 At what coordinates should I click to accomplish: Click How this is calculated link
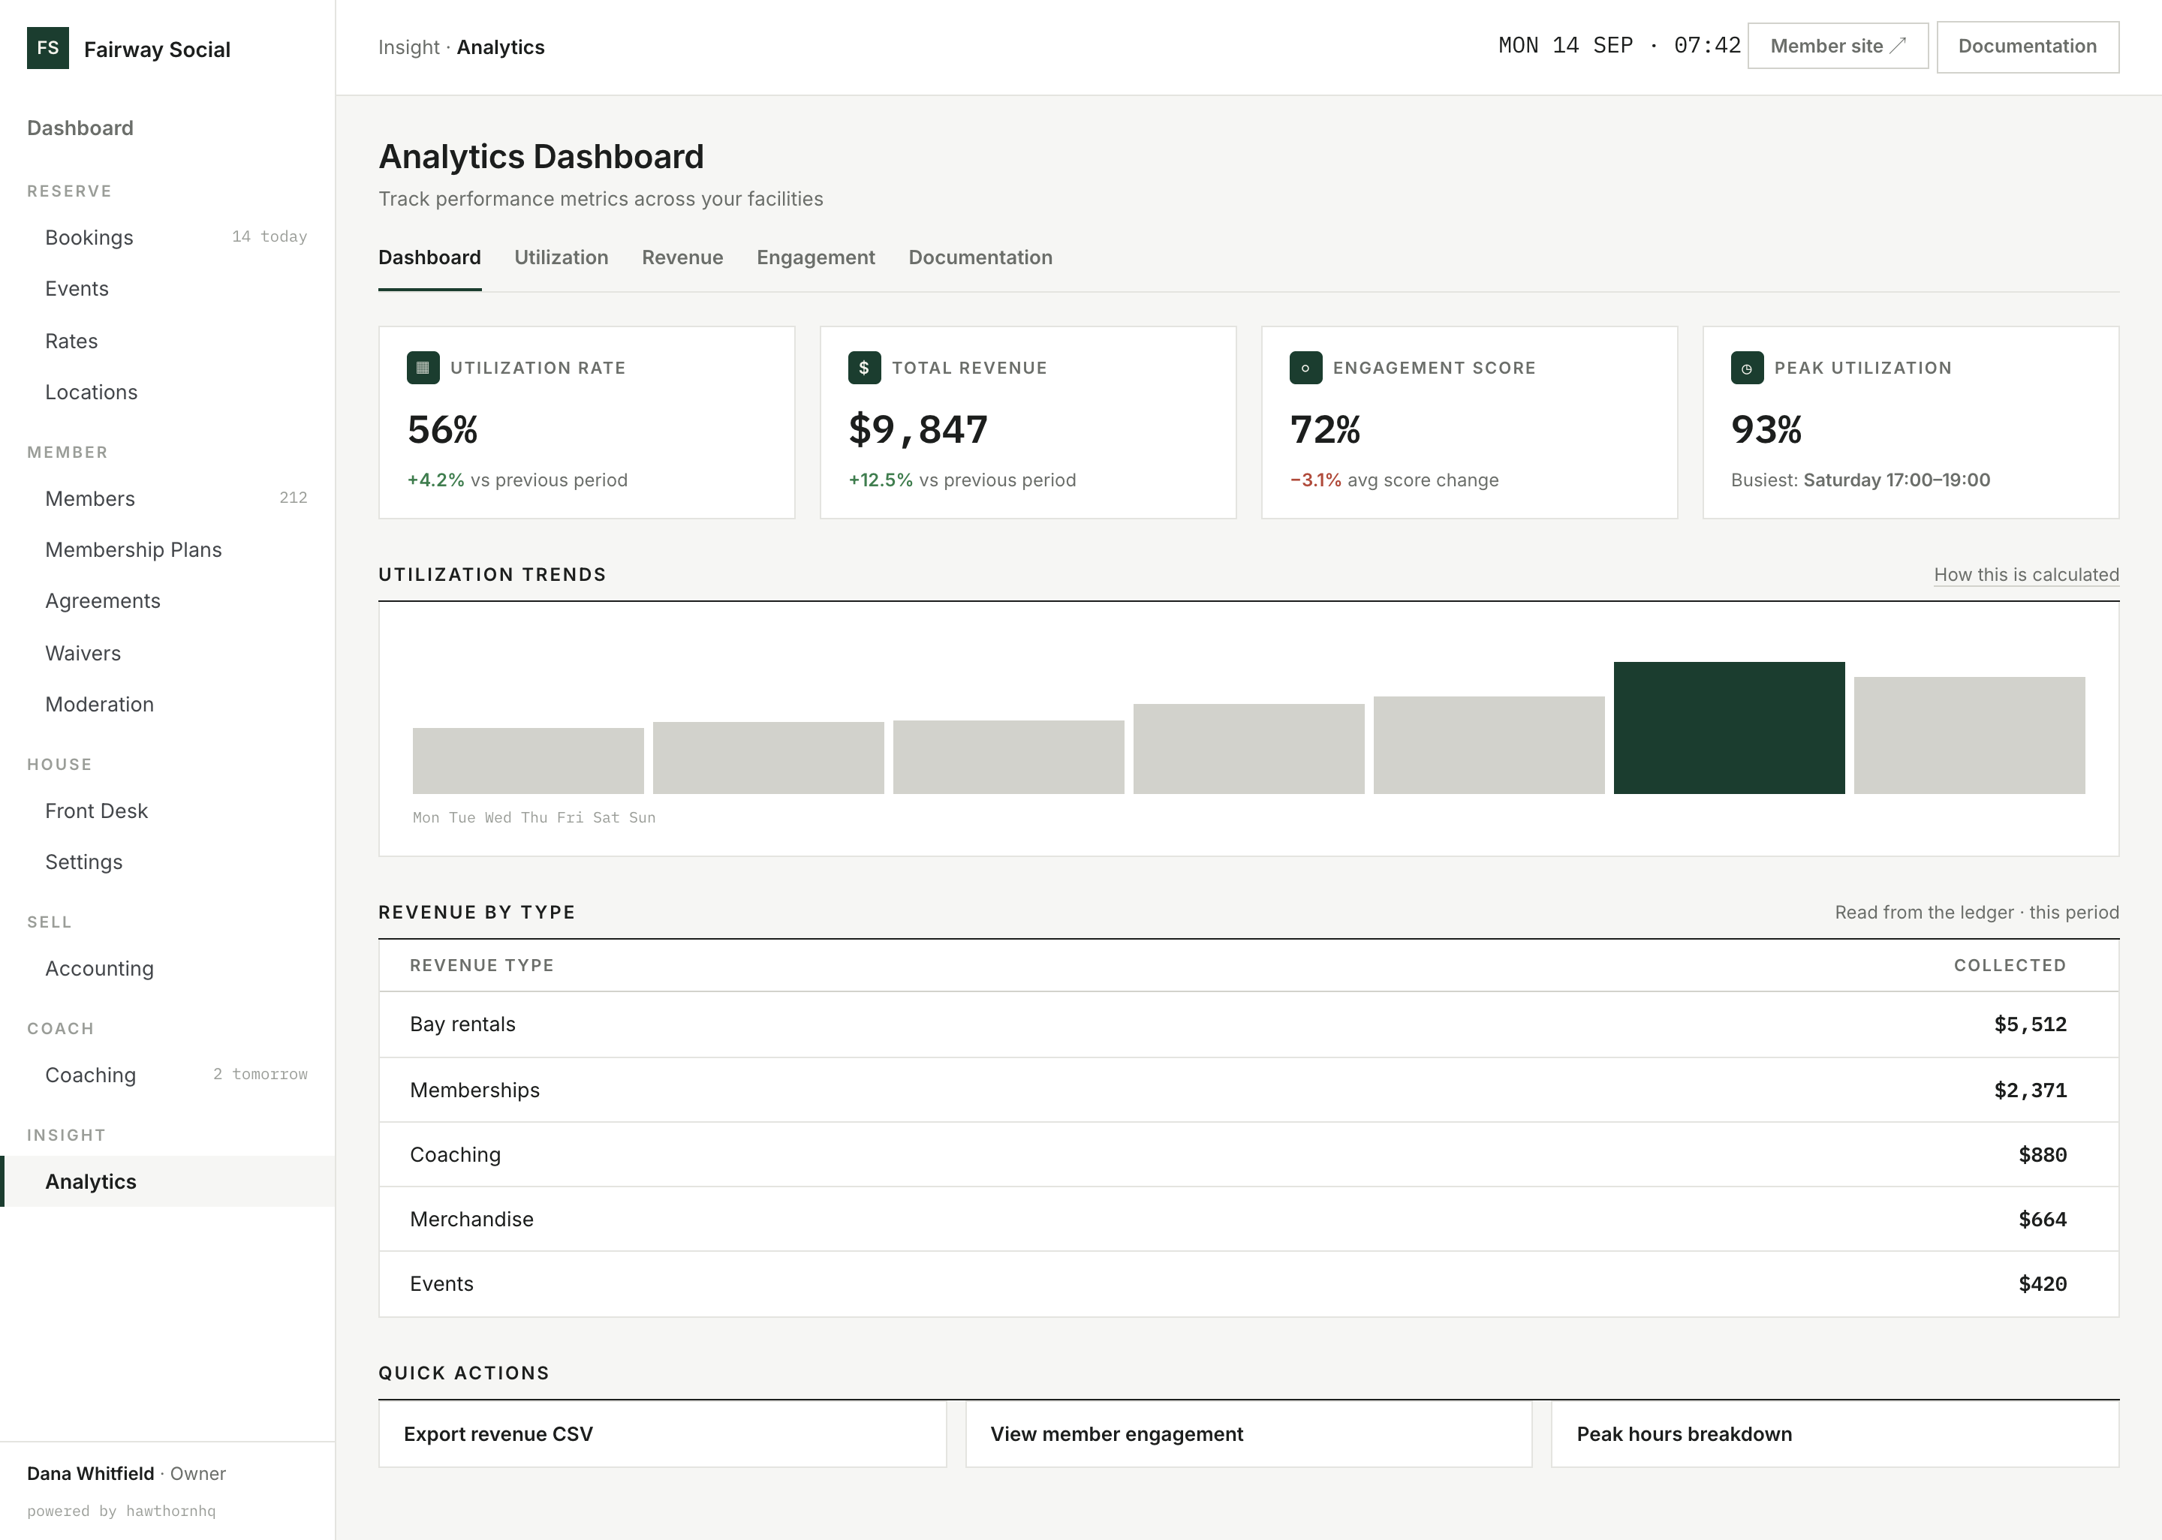2026,575
